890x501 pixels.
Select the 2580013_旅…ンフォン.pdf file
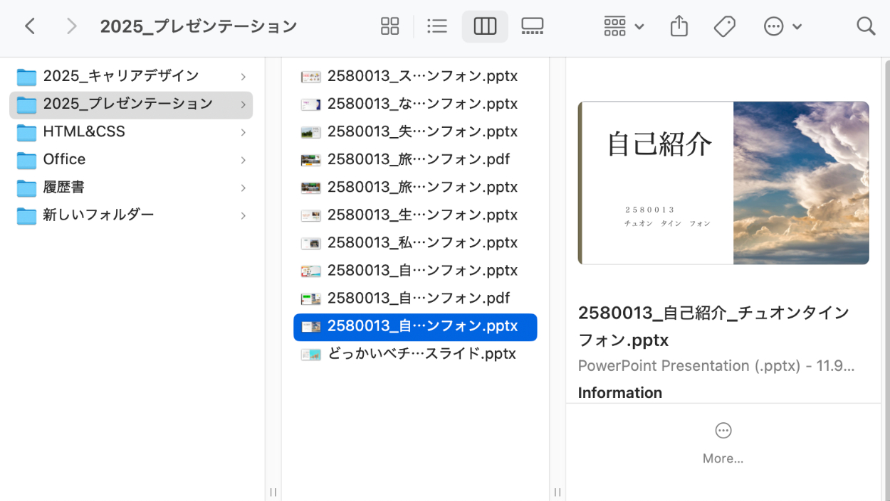[418, 160]
